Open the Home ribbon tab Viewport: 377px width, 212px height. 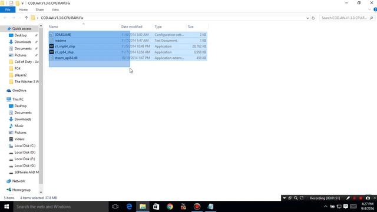click(x=24, y=9)
